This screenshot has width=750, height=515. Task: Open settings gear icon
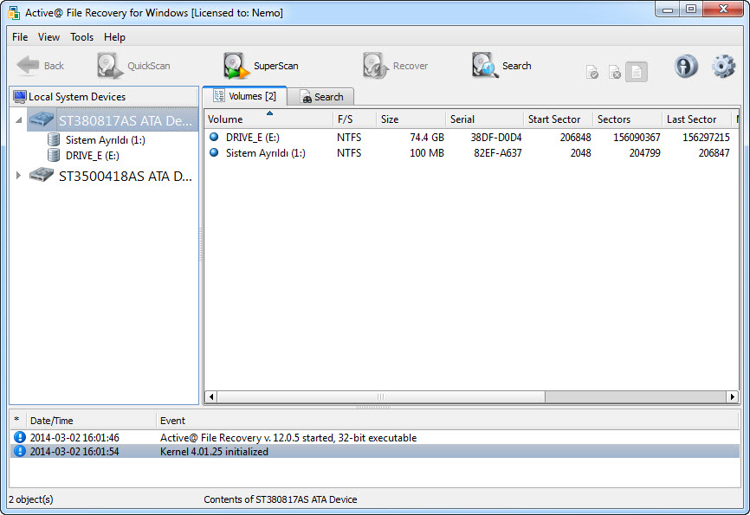tap(723, 66)
